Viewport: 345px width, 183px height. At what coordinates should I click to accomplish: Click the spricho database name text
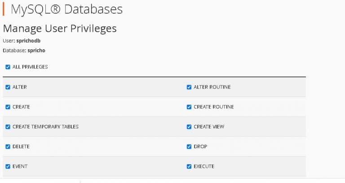click(x=36, y=51)
